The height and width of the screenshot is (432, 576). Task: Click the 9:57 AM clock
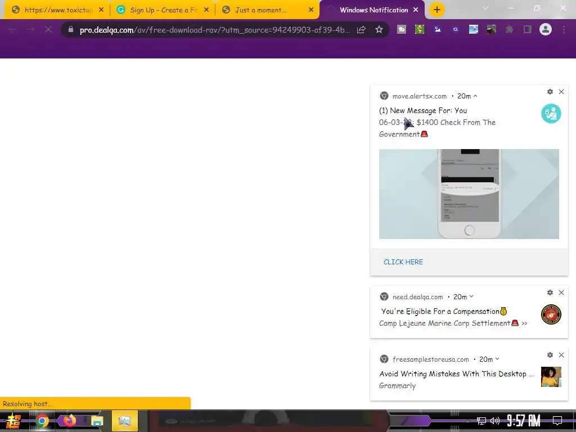point(524,421)
